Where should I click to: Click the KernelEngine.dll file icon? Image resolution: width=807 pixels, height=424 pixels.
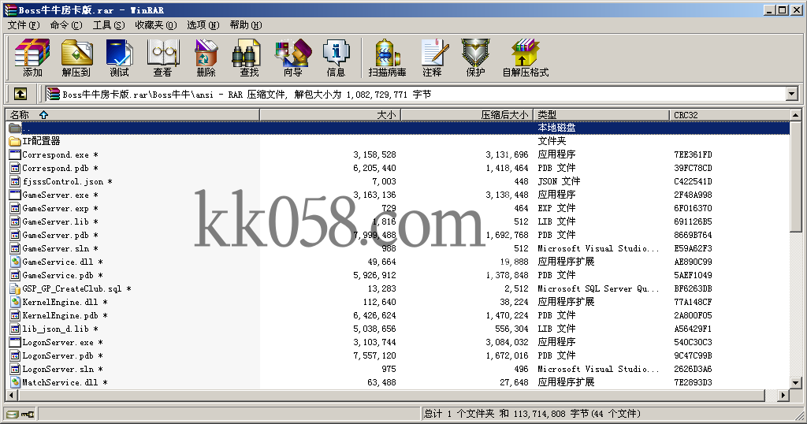(x=14, y=302)
